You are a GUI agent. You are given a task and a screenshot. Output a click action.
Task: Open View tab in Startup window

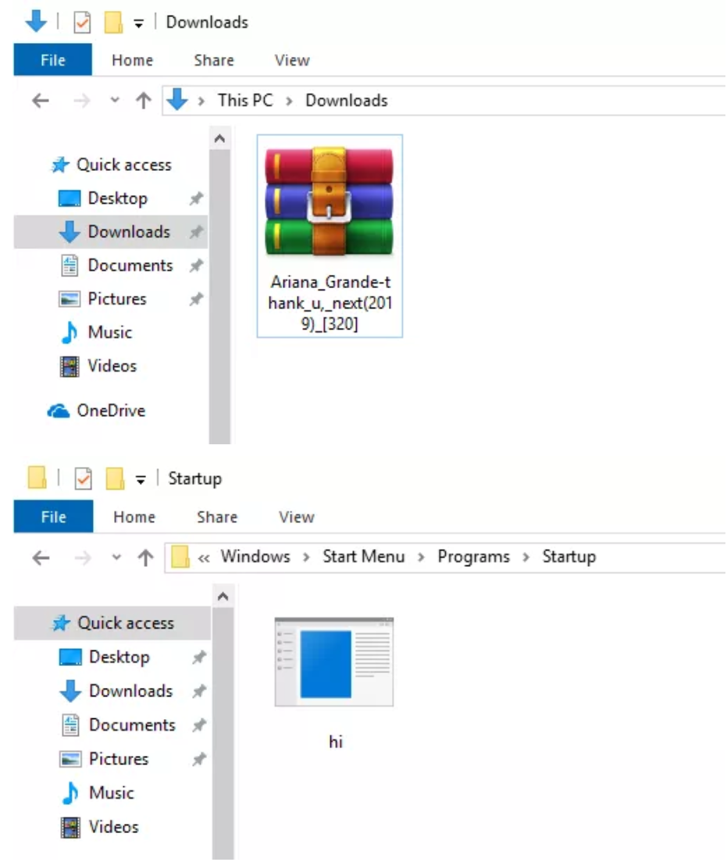coord(297,517)
